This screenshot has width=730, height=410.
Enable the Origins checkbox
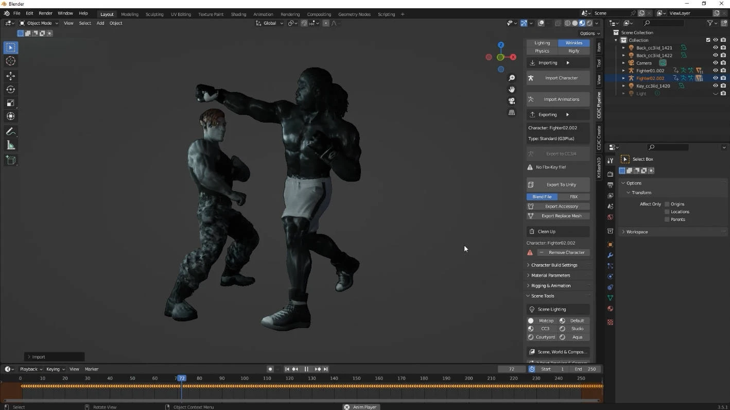pyautogui.click(x=667, y=204)
